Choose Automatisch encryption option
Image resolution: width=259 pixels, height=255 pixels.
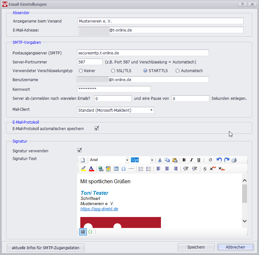click(177, 71)
